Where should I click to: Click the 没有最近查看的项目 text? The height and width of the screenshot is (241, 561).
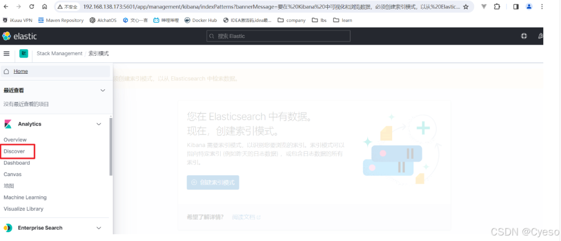(x=26, y=104)
